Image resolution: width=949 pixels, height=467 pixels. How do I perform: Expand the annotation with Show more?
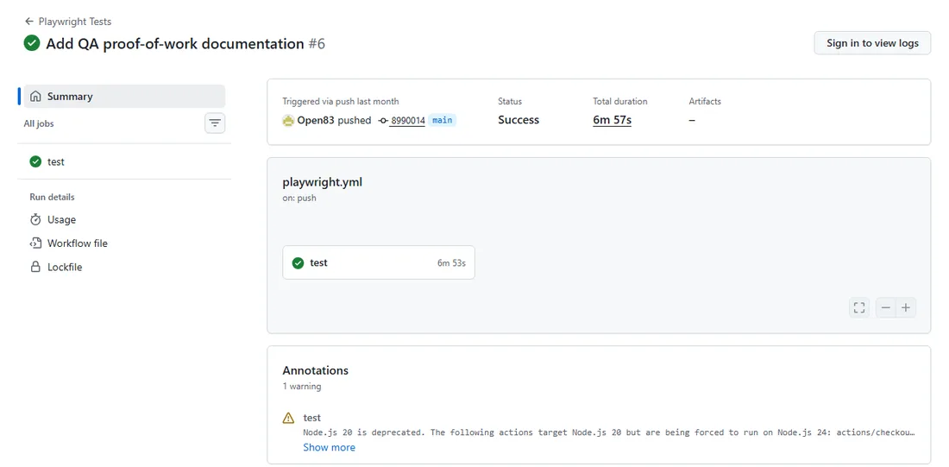tap(330, 447)
